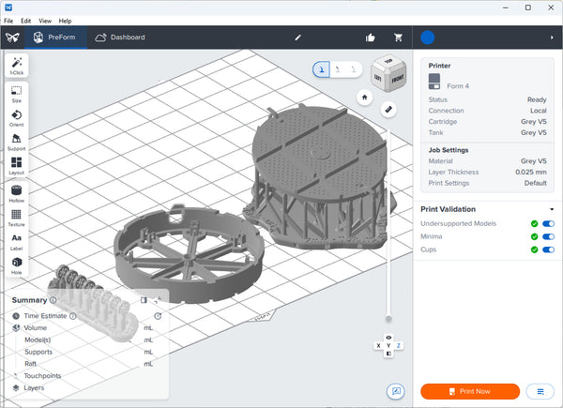The width and height of the screenshot is (563, 408).
Task: Toggle the Undersupported Models validation switch
Action: pos(549,224)
